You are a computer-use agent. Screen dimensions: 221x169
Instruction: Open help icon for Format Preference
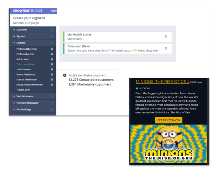click(52, 79)
